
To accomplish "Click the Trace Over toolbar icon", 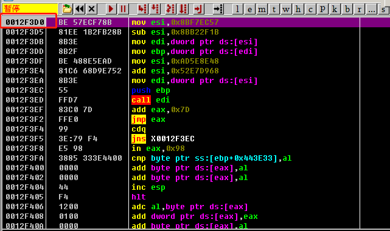I will click(183, 9).
